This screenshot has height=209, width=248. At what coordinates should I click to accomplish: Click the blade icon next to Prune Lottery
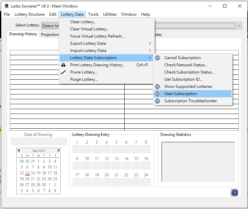point(63,72)
